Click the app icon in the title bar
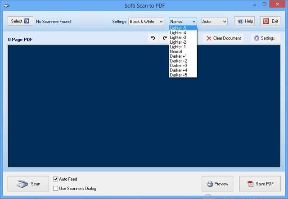 tap(7, 5)
